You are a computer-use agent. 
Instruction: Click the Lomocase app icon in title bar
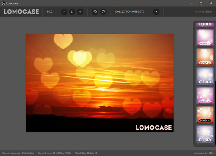coord(3,3)
